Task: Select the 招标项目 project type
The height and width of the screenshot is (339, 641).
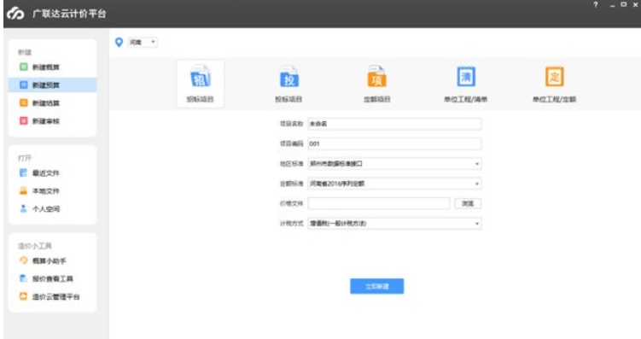Action: [x=201, y=84]
